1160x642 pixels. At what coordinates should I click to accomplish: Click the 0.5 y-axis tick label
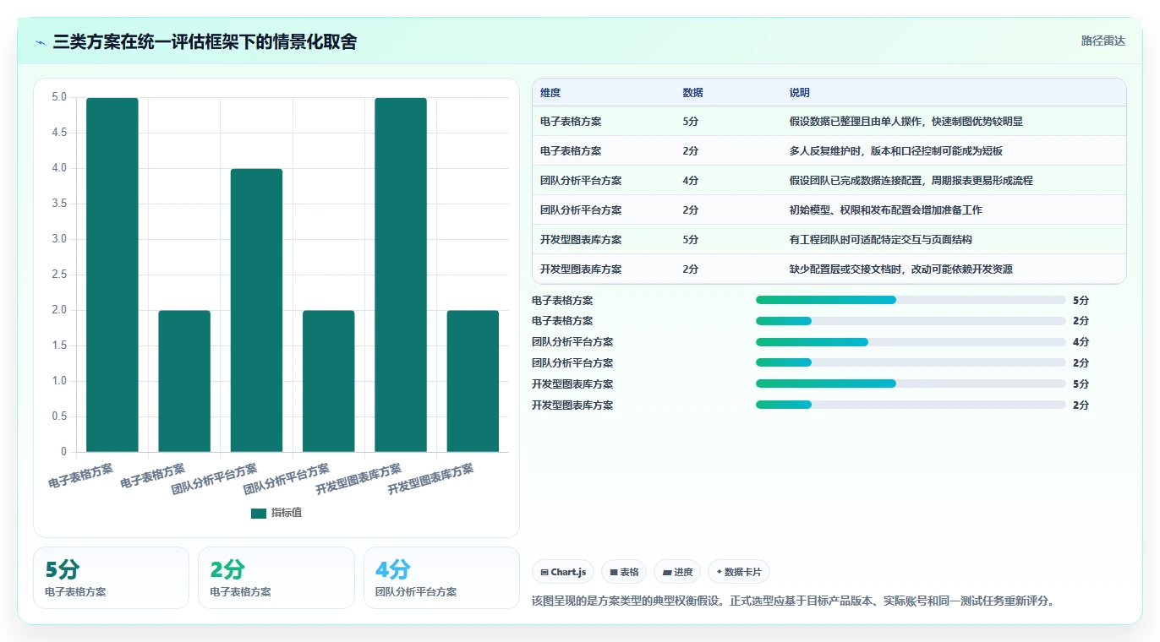coord(58,416)
